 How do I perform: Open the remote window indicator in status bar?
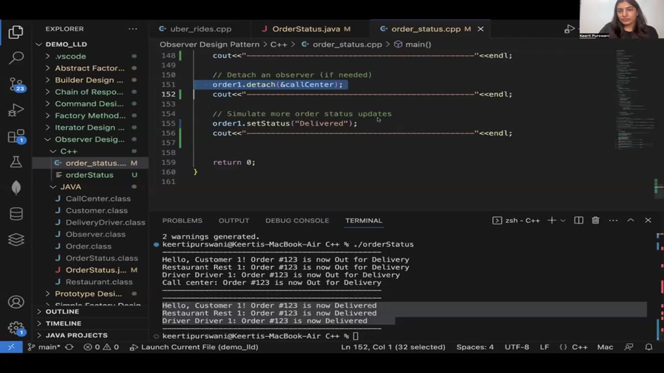coord(10,347)
